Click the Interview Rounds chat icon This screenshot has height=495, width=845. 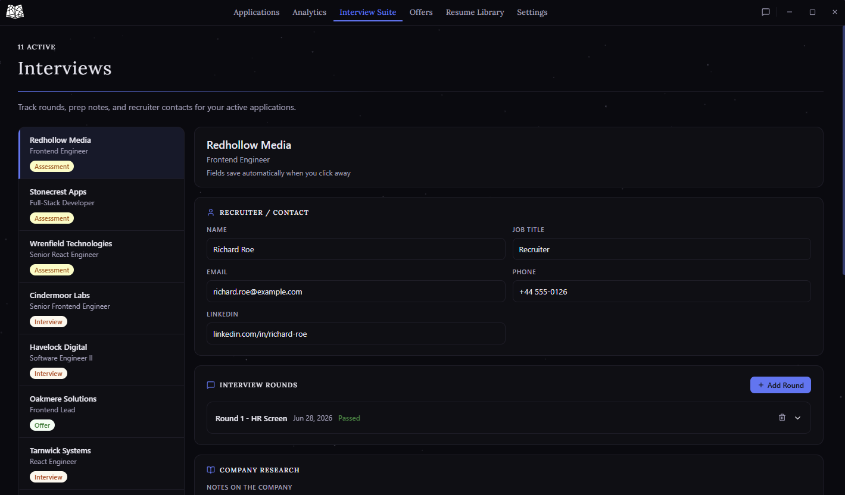coord(211,385)
